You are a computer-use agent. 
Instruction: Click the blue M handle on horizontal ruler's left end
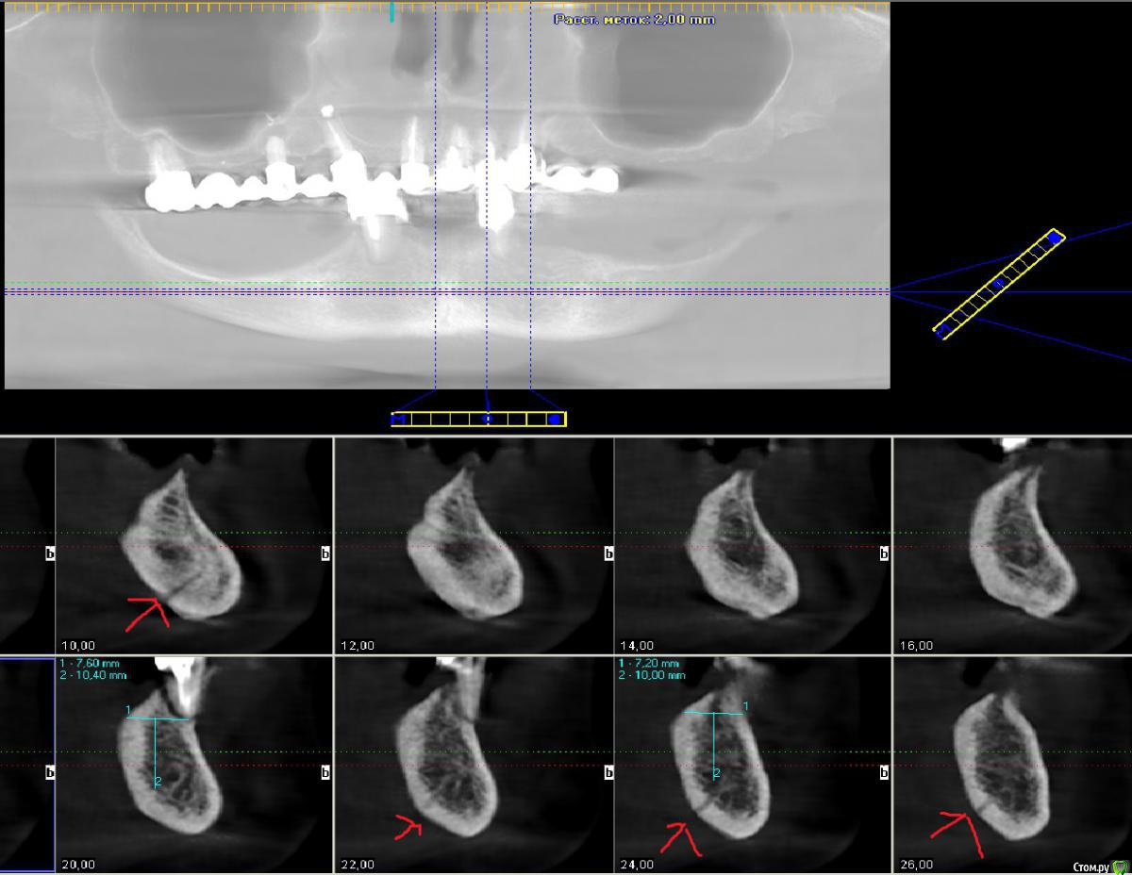[400, 419]
